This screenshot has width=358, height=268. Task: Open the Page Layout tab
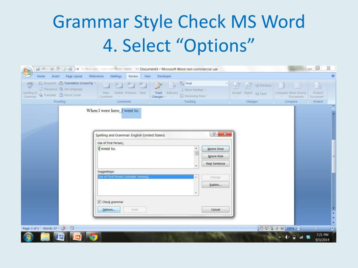[x=74, y=76]
